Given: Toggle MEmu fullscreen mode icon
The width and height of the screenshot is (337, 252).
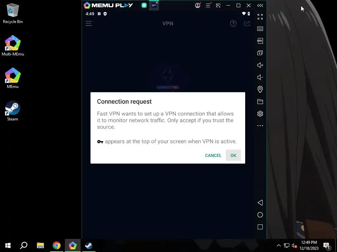Looking at the screenshot, I should coord(260,16).
